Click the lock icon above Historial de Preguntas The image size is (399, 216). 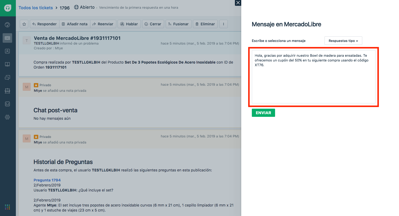(36, 137)
